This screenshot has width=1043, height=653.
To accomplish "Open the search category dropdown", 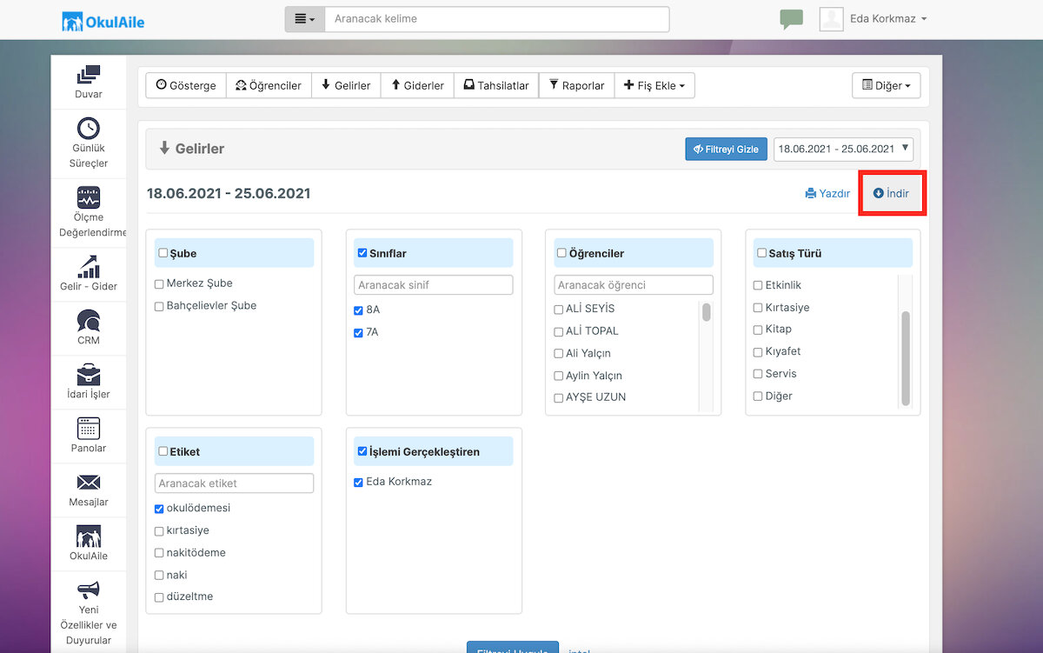I will pos(305,19).
